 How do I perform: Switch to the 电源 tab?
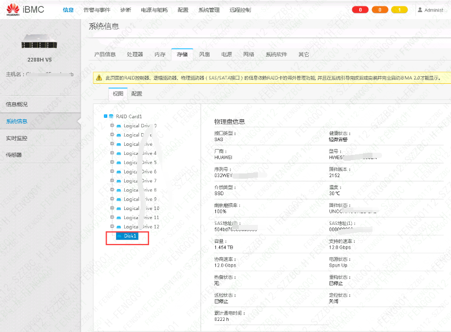(227, 54)
